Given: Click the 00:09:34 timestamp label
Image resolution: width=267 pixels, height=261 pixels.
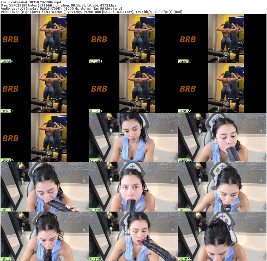Looking at the screenshot, I should 185,160.
